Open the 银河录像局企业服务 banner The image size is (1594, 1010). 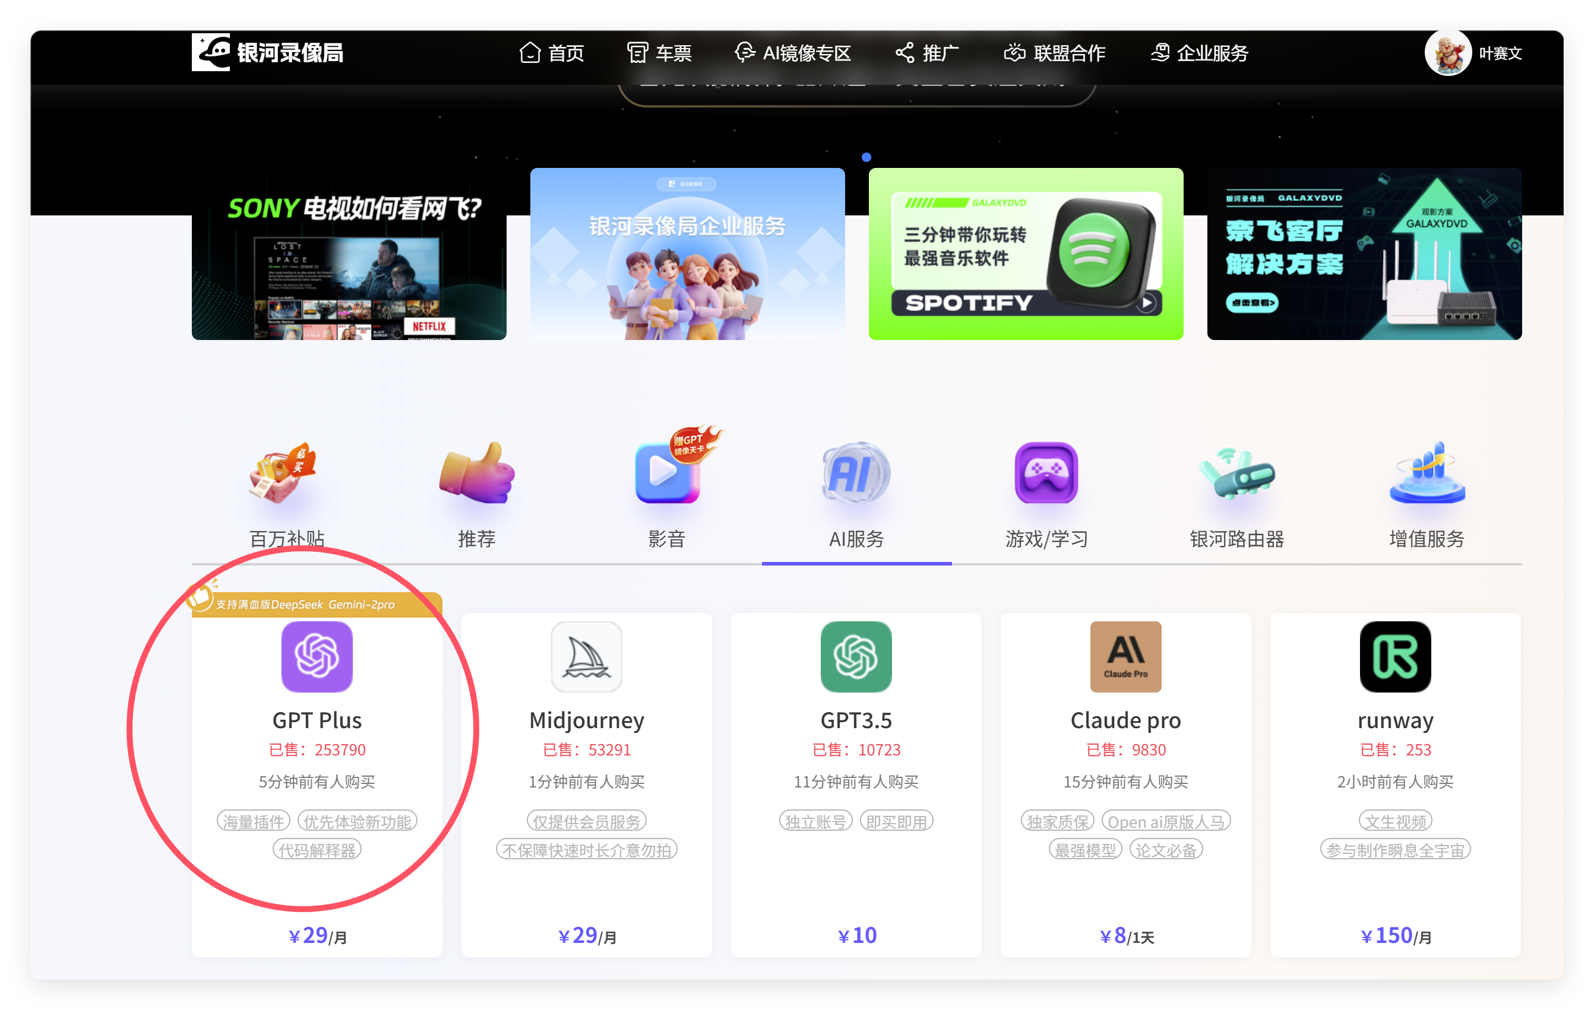pyautogui.click(x=687, y=254)
